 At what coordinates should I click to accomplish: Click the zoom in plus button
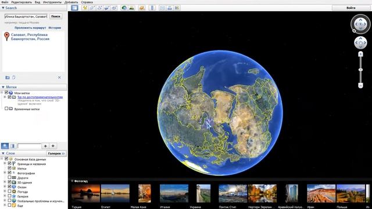pyautogui.click(x=360, y=54)
